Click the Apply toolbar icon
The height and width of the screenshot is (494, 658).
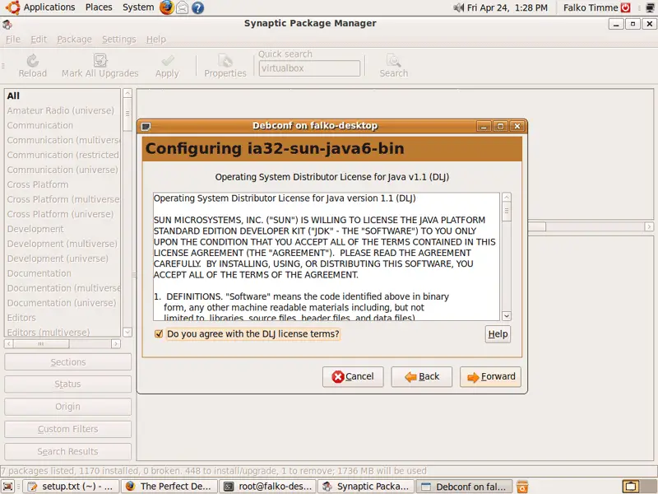tap(168, 61)
